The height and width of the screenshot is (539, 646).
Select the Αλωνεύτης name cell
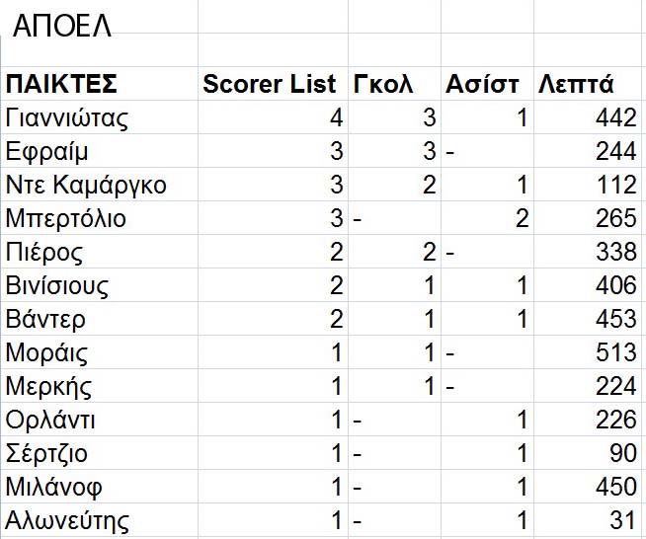(x=66, y=521)
